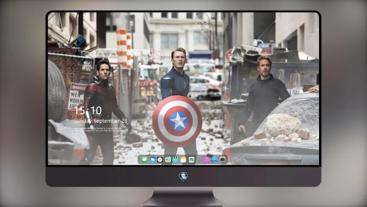Open the Maps app in dock
This screenshot has width=367, height=207.
click(x=168, y=160)
